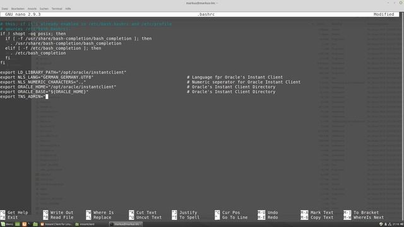404x227 pixels.
Task: Click the Where Is shortcut label
Action: pos(104,212)
